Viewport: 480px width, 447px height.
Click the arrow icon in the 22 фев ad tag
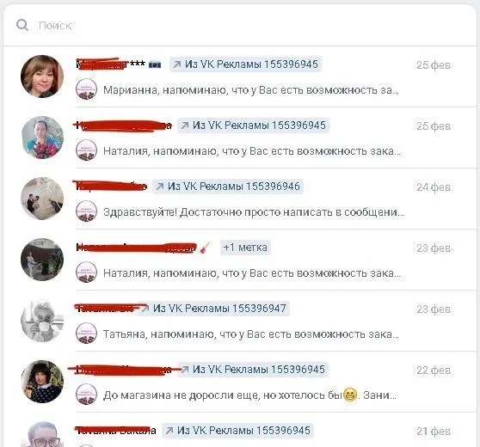tap(185, 370)
